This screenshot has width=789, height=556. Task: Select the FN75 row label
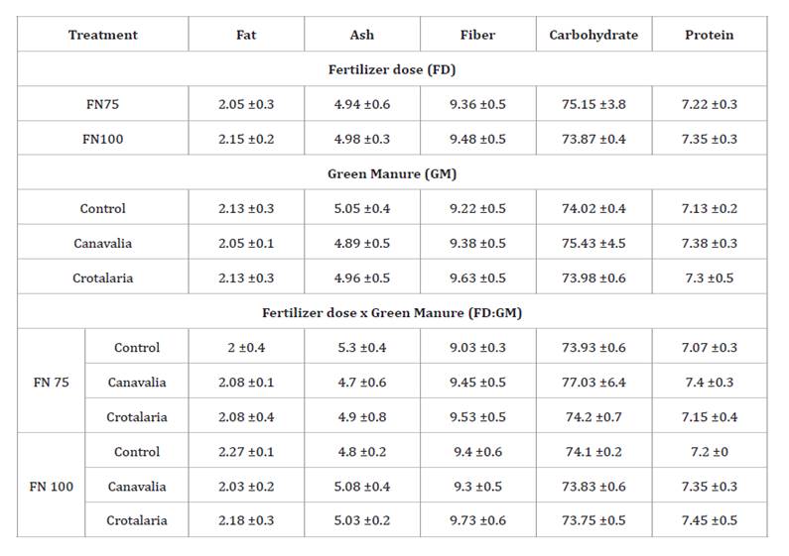coord(102,104)
